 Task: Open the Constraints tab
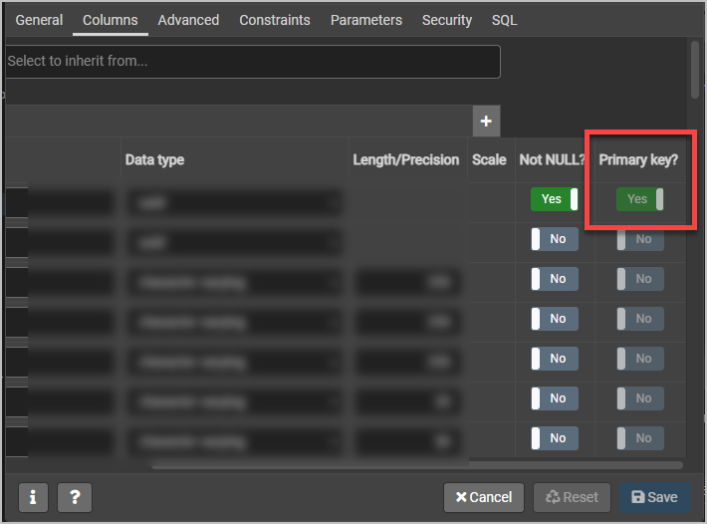(x=275, y=20)
